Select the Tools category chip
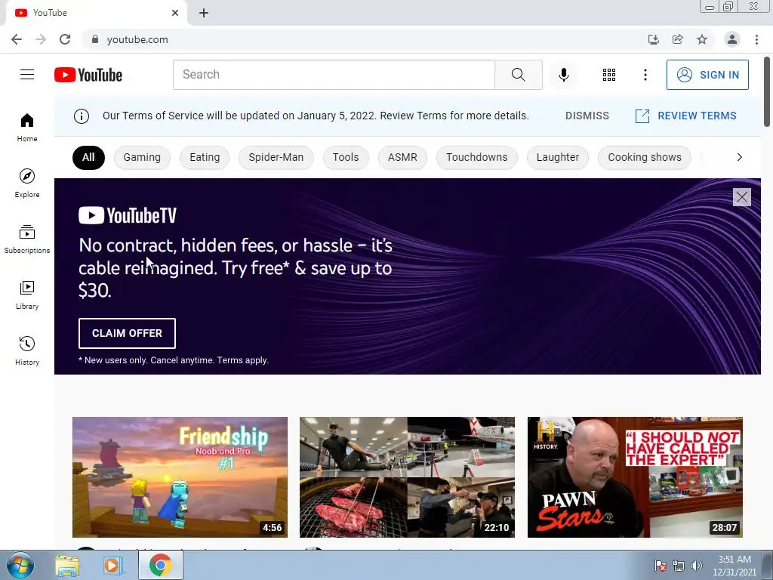Screen dimensions: 773x580 coord(346,157)
